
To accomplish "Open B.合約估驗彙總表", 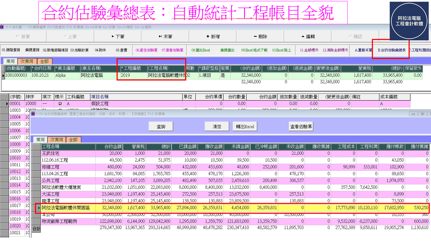I will tap(392, 50).
